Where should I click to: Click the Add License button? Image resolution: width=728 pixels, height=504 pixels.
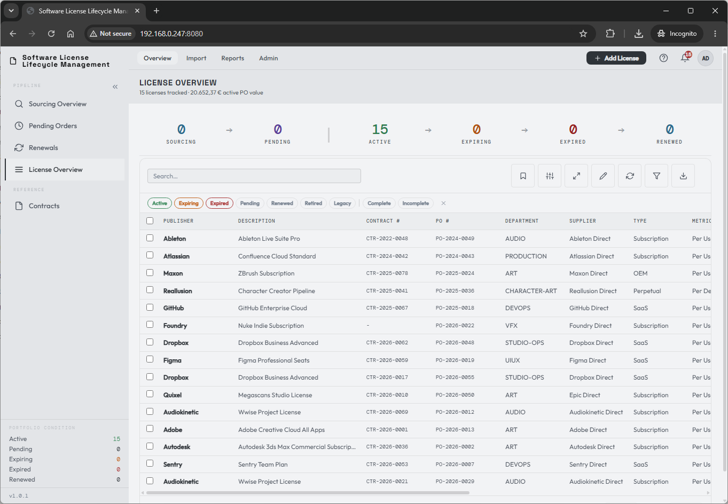point(616,58)
